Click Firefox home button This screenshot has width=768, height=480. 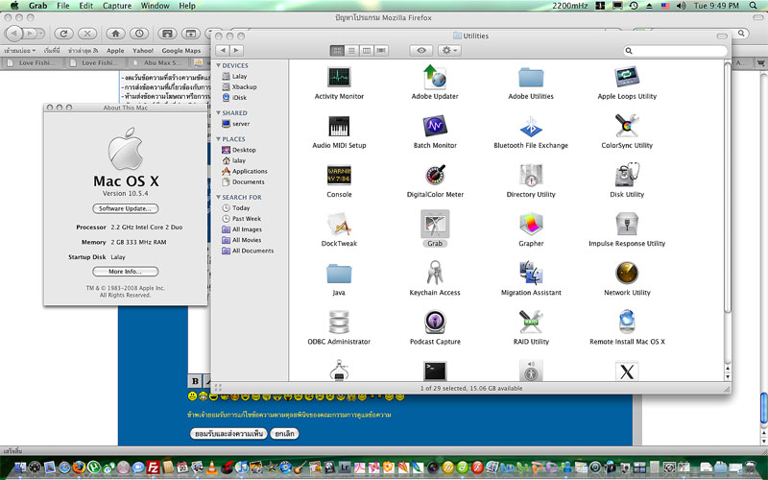point(115,34)
